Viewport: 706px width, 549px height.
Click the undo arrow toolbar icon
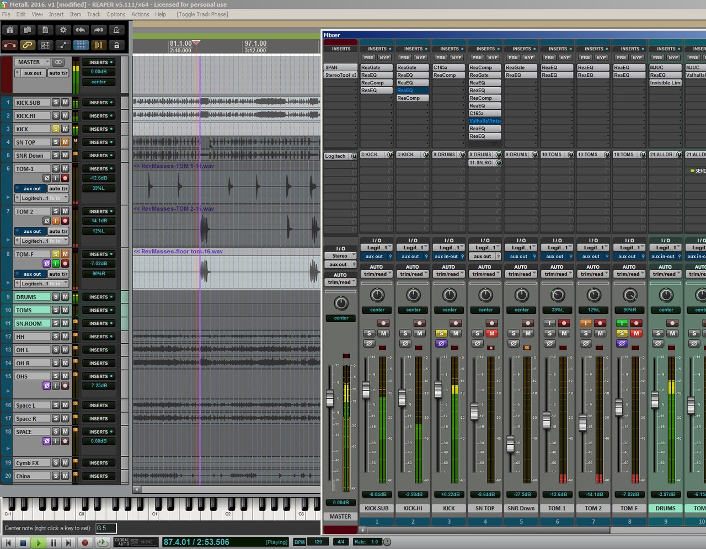(x=81, y=30)
